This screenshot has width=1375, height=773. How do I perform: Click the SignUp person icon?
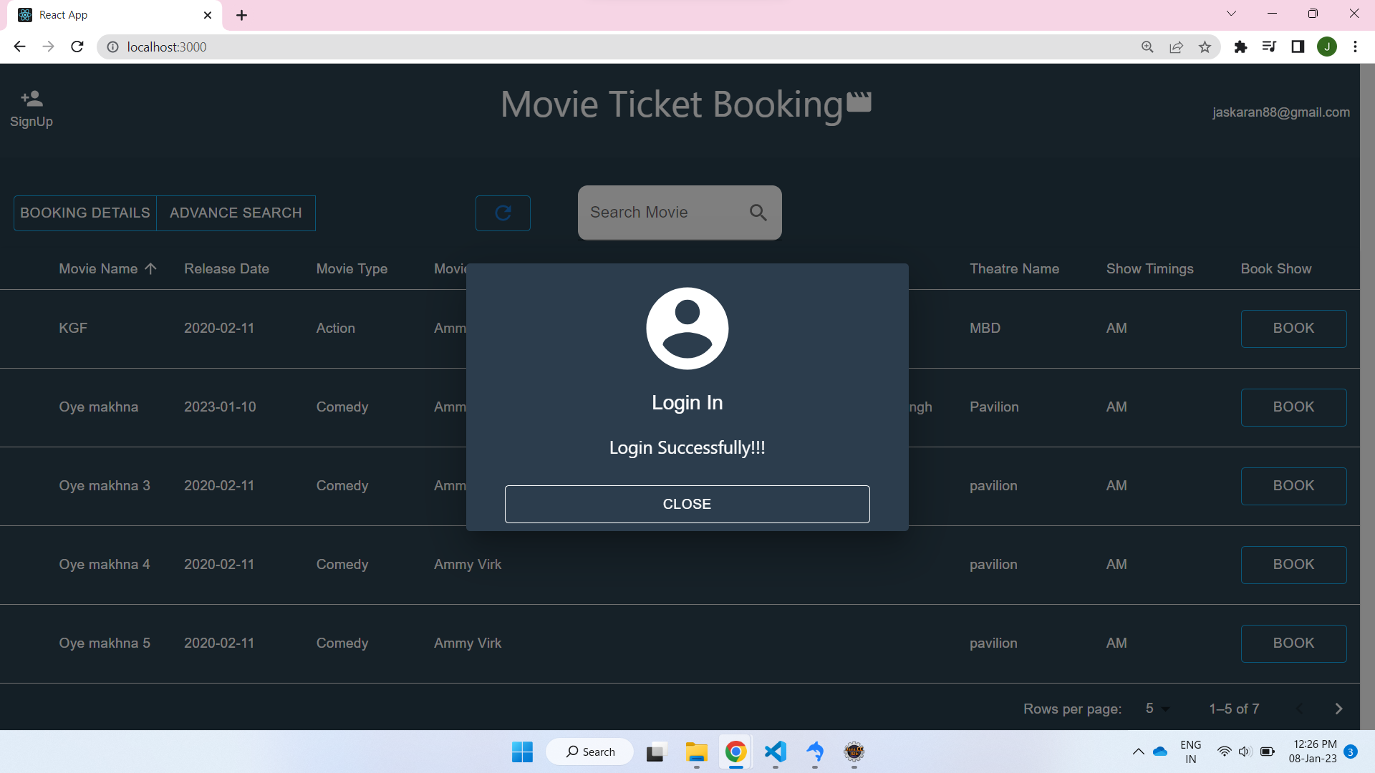[x=31, y=98]
